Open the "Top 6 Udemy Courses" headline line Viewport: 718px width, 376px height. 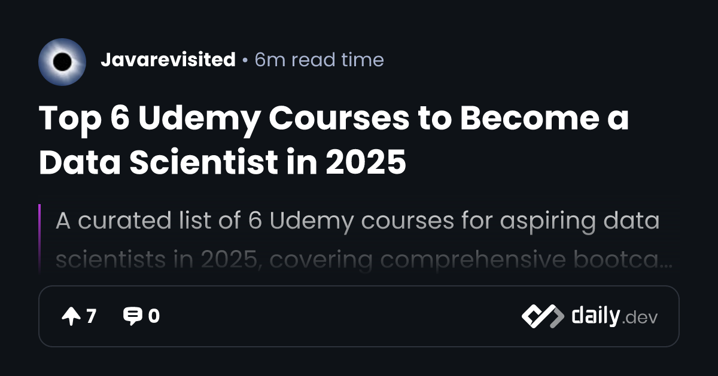click(x=334, y=119)
